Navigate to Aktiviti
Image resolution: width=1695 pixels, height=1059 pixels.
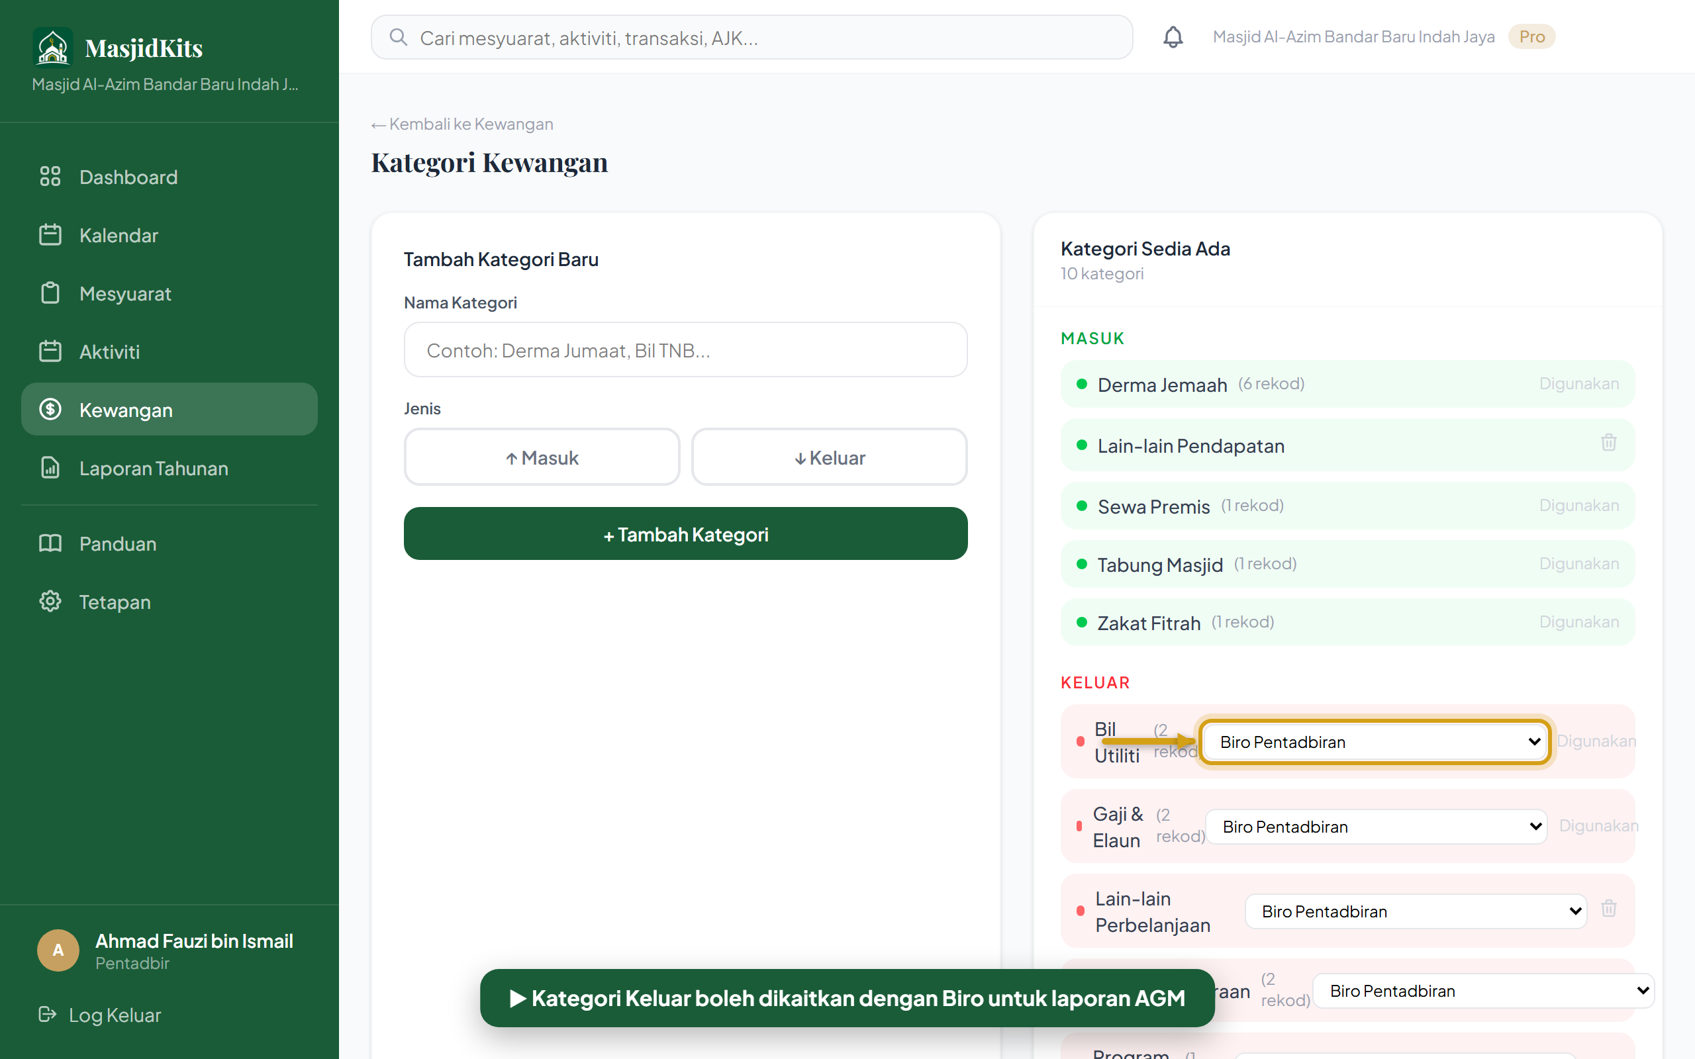(169, 351)
